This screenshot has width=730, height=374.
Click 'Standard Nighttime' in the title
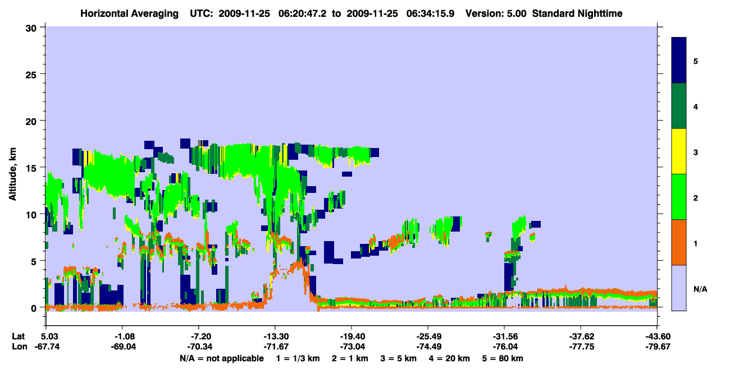tap(577, 13)
